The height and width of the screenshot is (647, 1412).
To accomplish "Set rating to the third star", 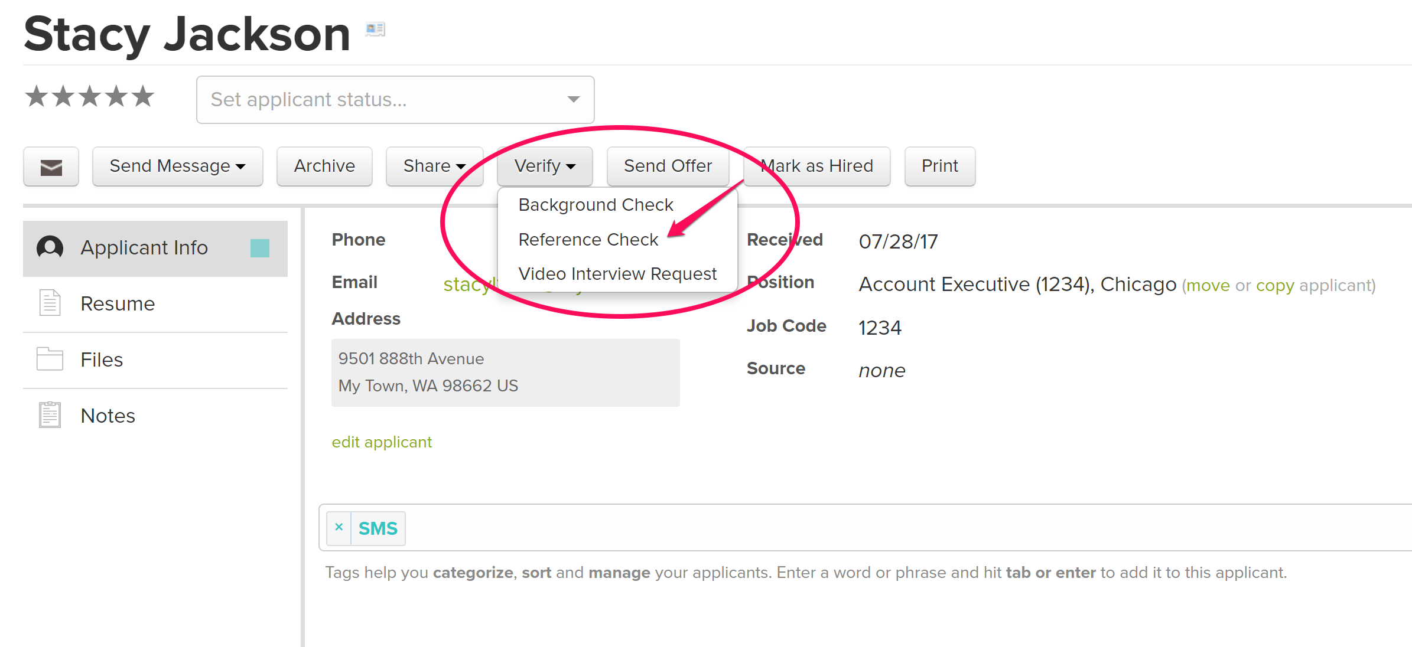I will 90,96.
